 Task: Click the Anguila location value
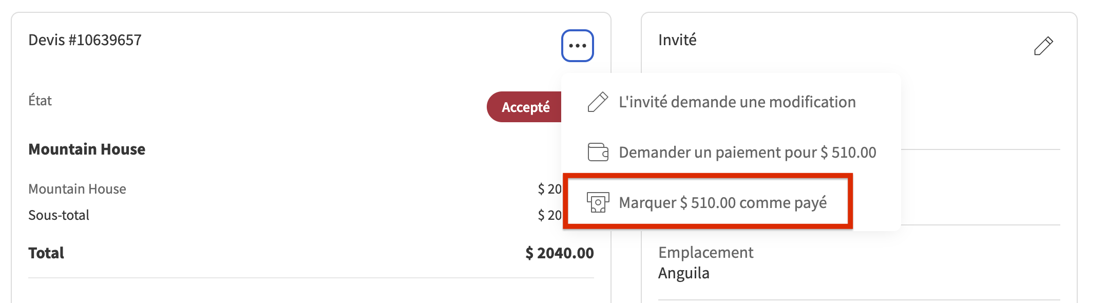tap(683, 273)
